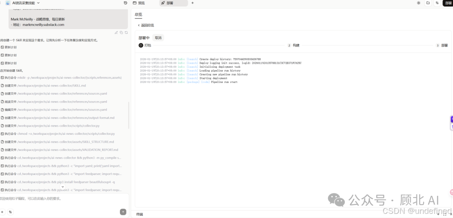The image size is (453, 218).
Task: Click the scroll-to-bottom chevron in chat
Action: pos(62,187)
